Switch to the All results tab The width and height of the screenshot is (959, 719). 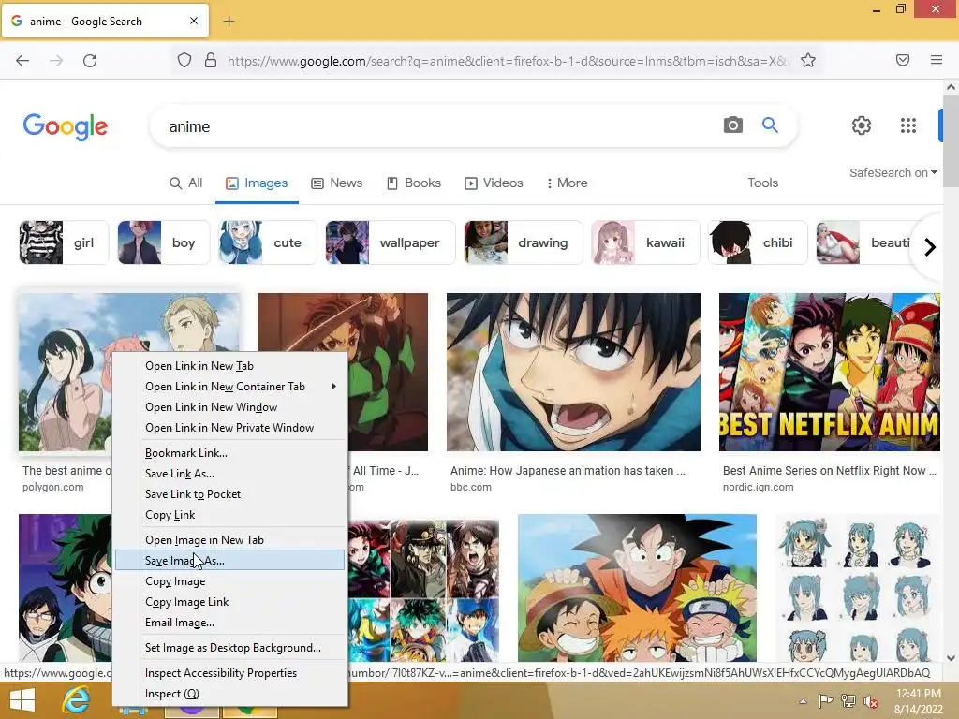coord(186,183)
